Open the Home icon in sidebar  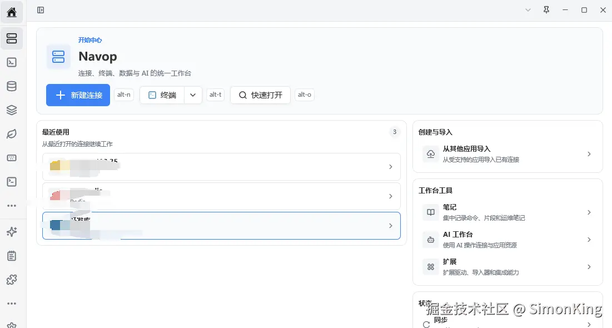(x=12, y=12)
